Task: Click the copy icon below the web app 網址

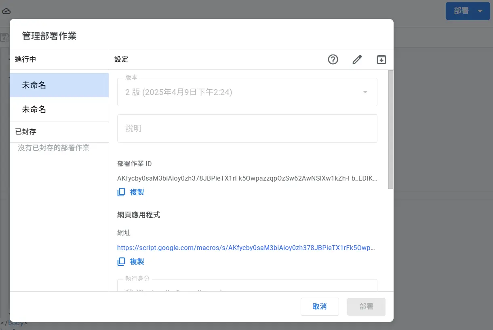Action: pyautogui.click(x=121, y=262)
